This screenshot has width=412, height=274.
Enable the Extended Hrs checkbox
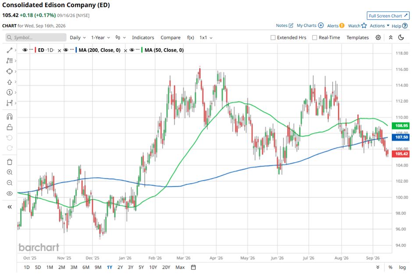pos(273,38)
